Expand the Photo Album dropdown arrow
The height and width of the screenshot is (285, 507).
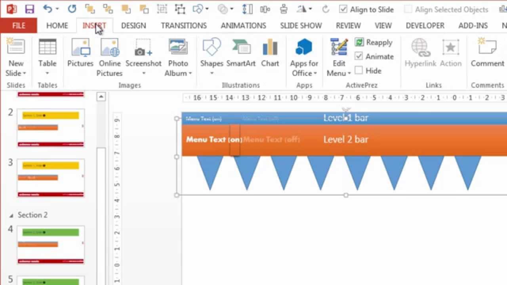190,74
